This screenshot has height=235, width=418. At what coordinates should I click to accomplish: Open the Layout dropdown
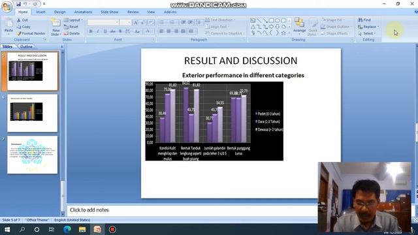73,20
